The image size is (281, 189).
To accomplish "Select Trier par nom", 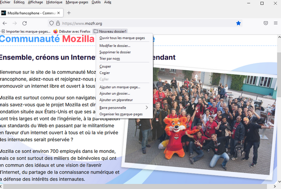I will point(125,59).
